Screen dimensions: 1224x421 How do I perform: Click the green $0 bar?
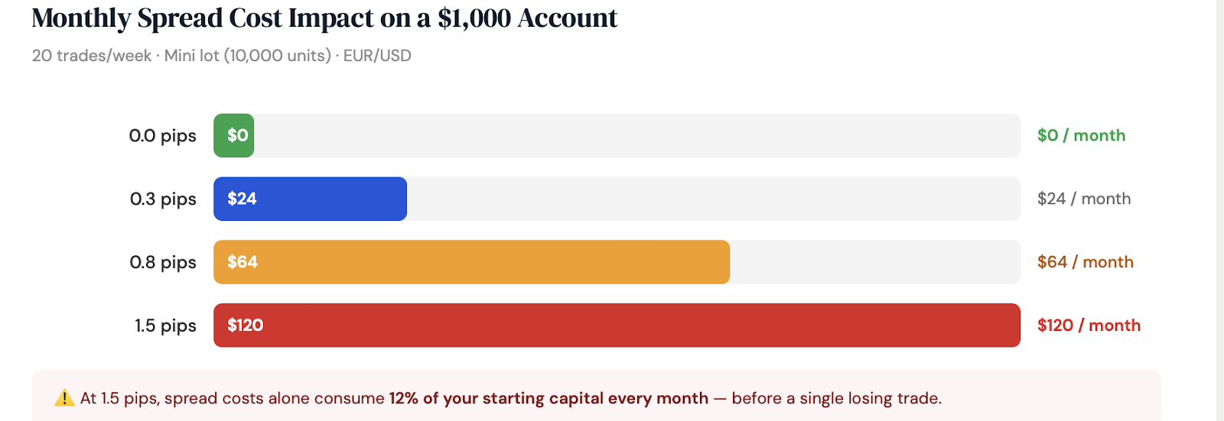click(x=233, y=135)
